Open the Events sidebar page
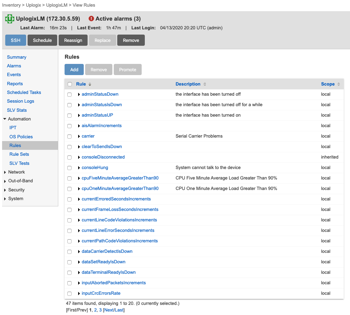 (14, 75)
